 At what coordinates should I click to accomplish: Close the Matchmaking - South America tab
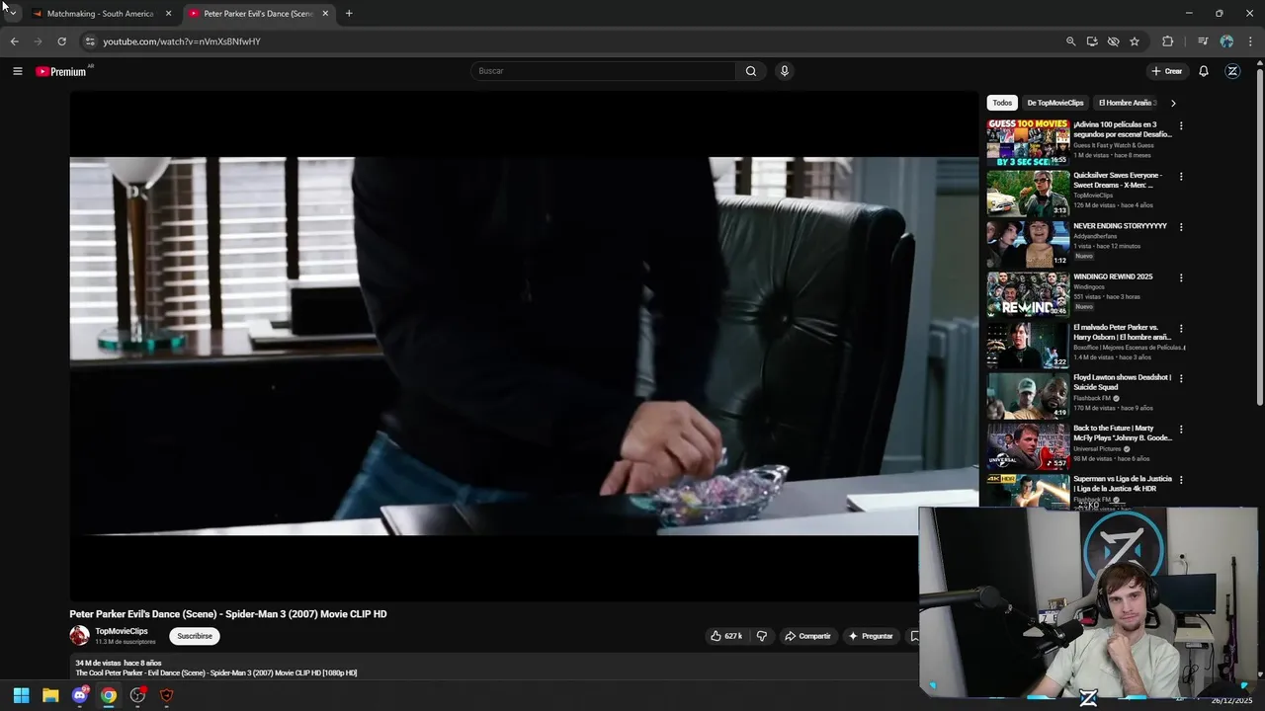pyautogui.click(x=168, y=14)
